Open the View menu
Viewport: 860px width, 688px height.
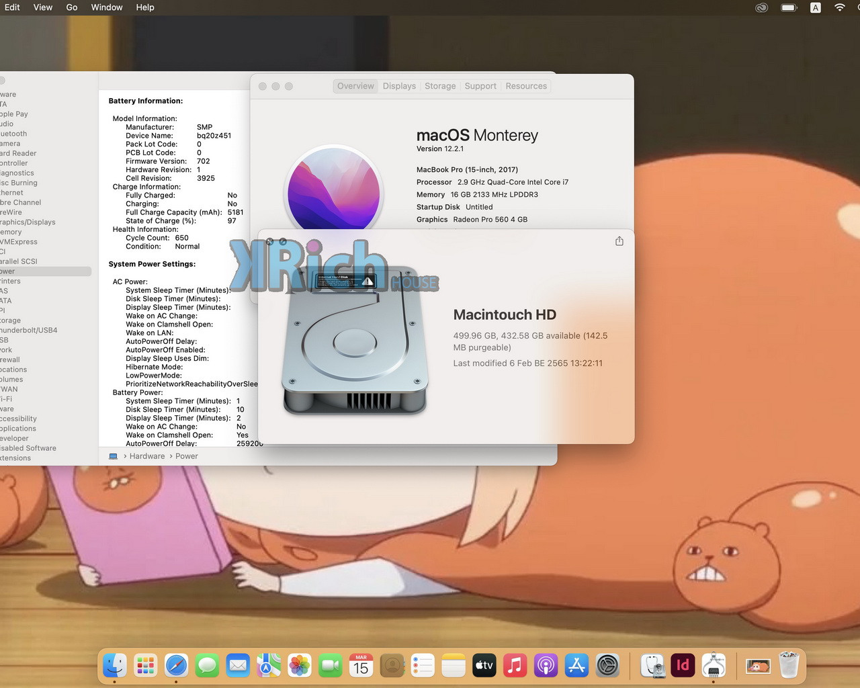(43, 7)
